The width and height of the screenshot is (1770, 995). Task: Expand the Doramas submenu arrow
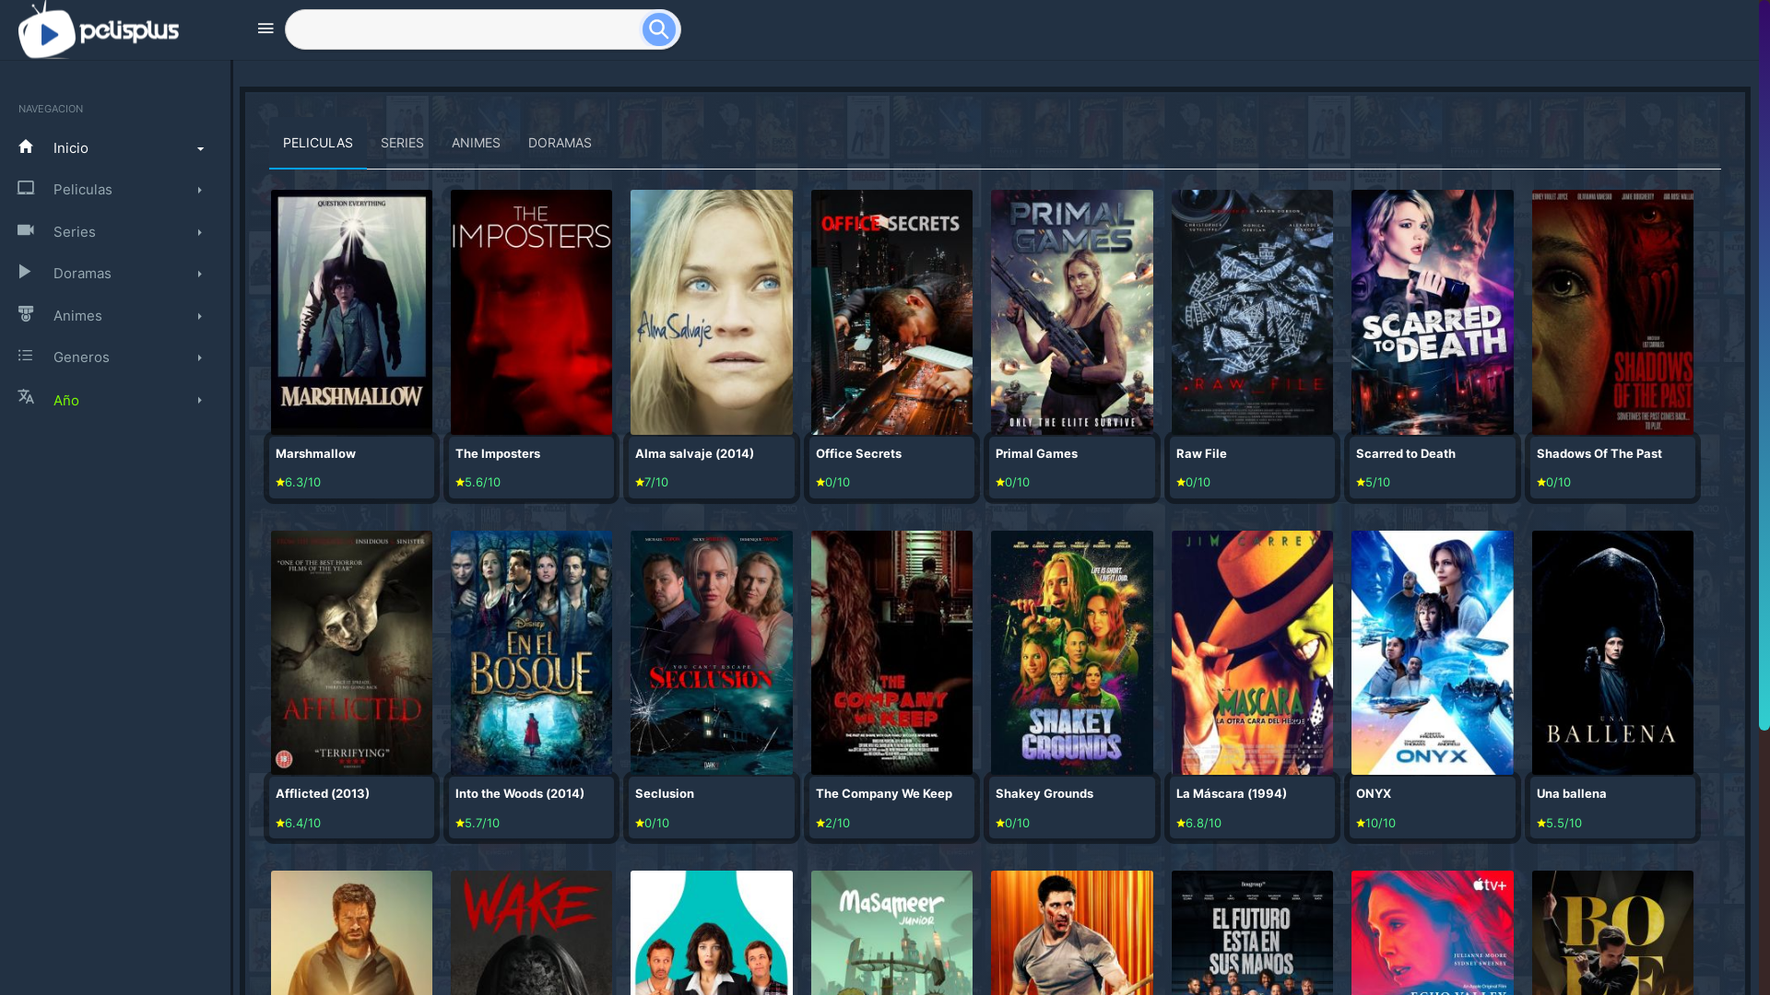tap(200, 275)
